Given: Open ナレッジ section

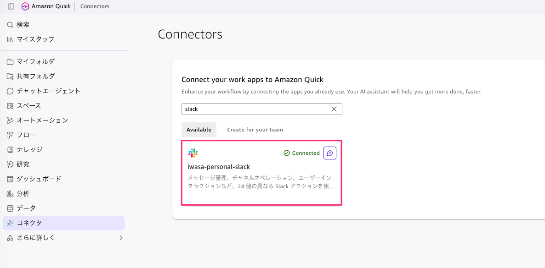Looking at the screenshot, I should [x=64, y=149].
